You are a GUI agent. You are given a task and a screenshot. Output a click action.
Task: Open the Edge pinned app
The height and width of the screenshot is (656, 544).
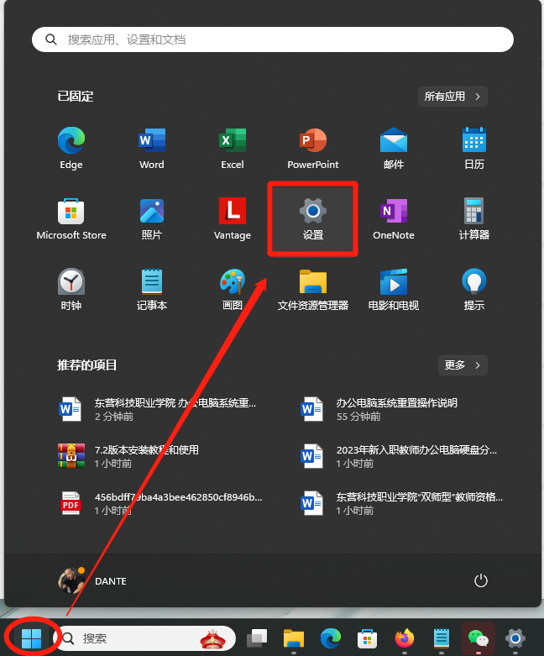click(71, 148)
